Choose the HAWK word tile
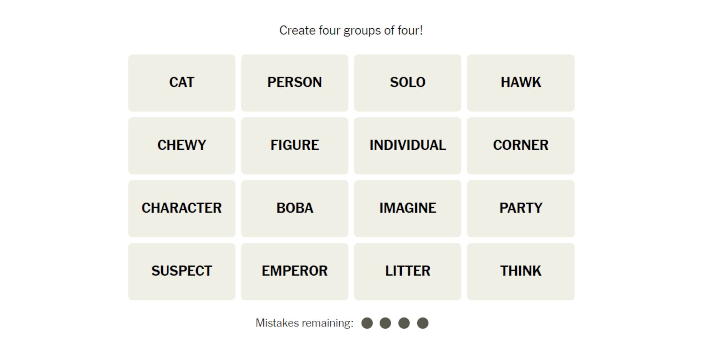 [521, 83]
